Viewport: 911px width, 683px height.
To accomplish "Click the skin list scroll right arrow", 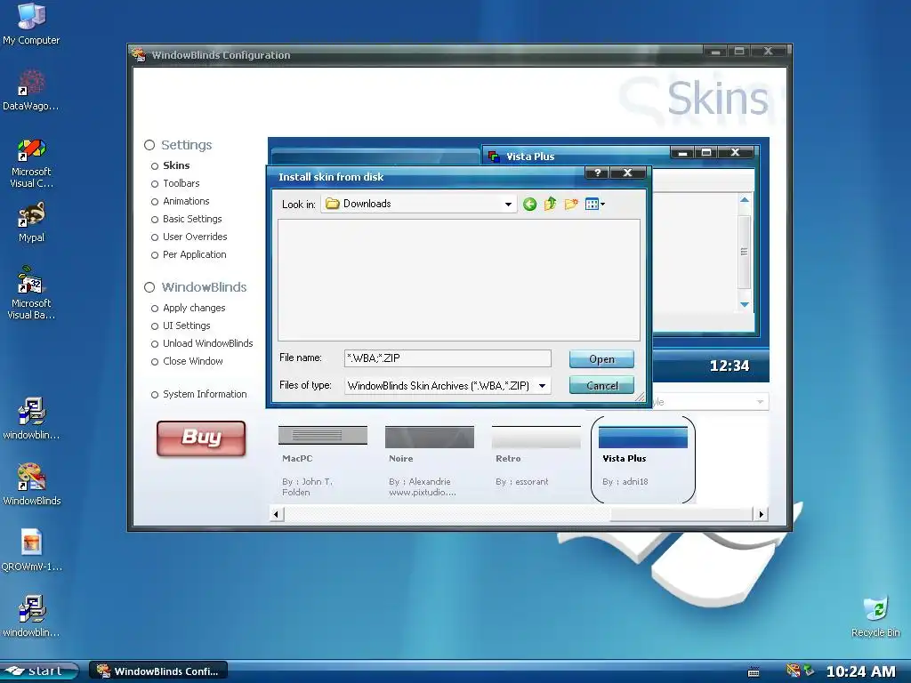I will tap(762, 514).
